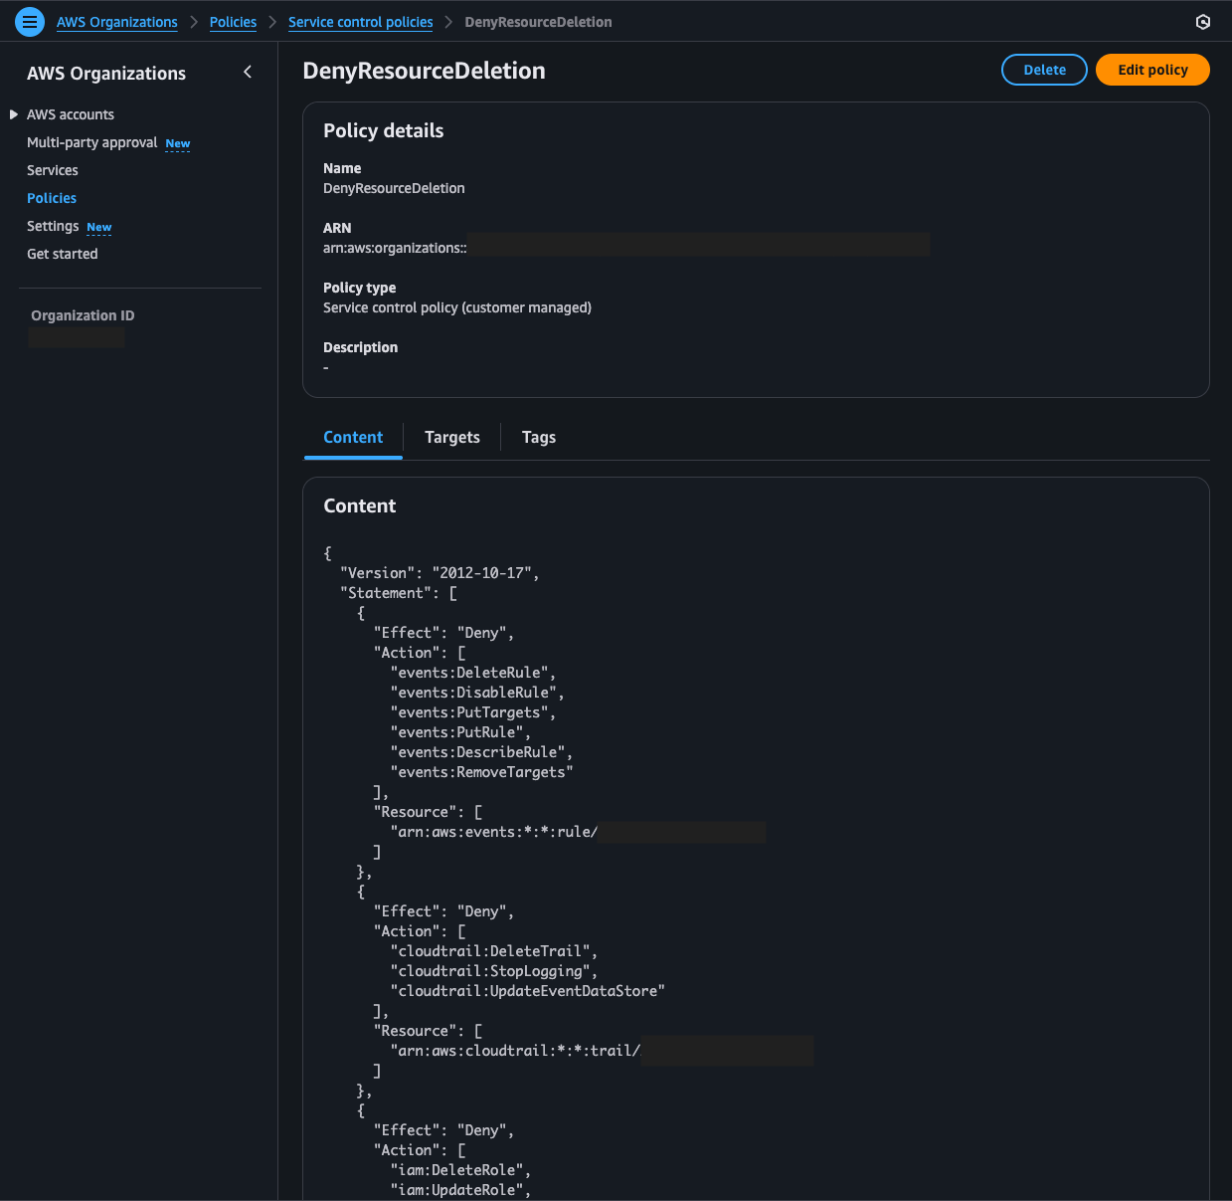Click the New badge beside Multi-party approval

[177, 143]
